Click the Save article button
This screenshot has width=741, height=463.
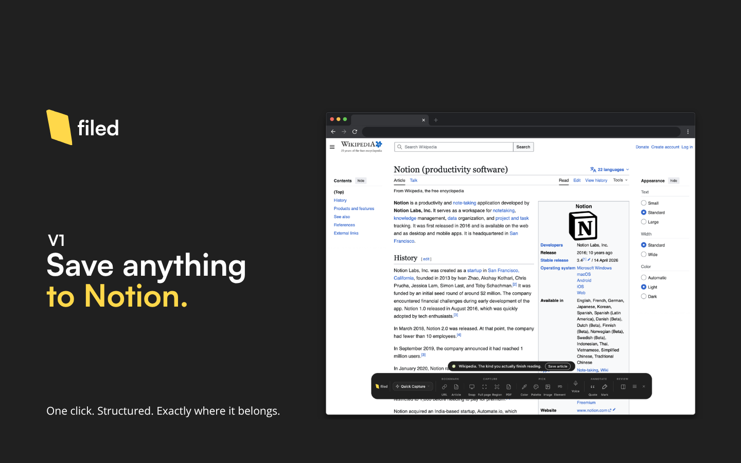tap(558, 366)
